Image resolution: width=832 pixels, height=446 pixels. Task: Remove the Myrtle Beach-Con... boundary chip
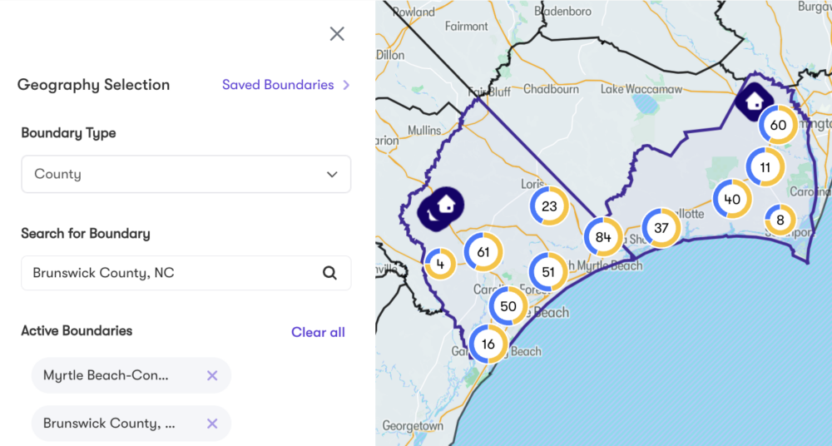pos(212,376)
